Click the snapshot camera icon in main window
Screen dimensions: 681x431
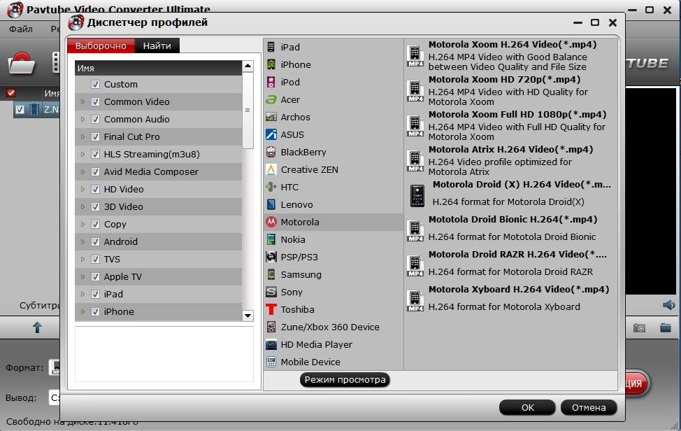coord(639,328)
